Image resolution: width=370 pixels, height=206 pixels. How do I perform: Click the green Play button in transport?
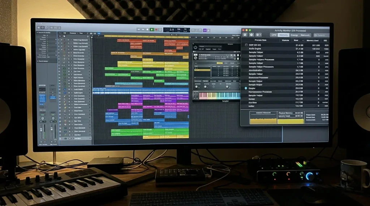point(152,30)
